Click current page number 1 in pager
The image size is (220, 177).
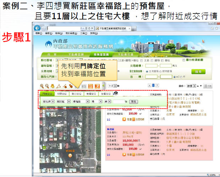pyautogui.click(x=153, y=85)
